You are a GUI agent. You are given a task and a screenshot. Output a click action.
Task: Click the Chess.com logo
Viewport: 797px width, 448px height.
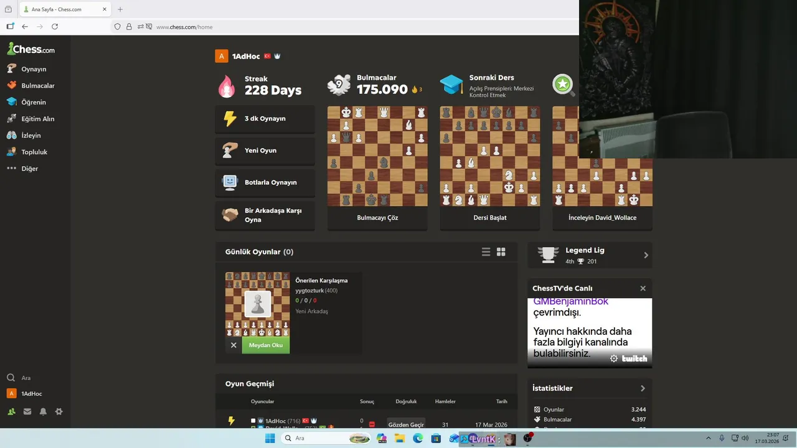tap(31, 49)
